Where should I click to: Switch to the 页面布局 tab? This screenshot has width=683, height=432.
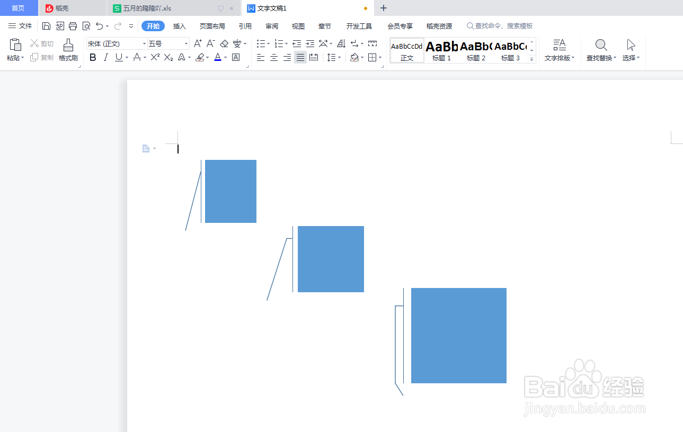pyautogui.click(x=212, y=26)
